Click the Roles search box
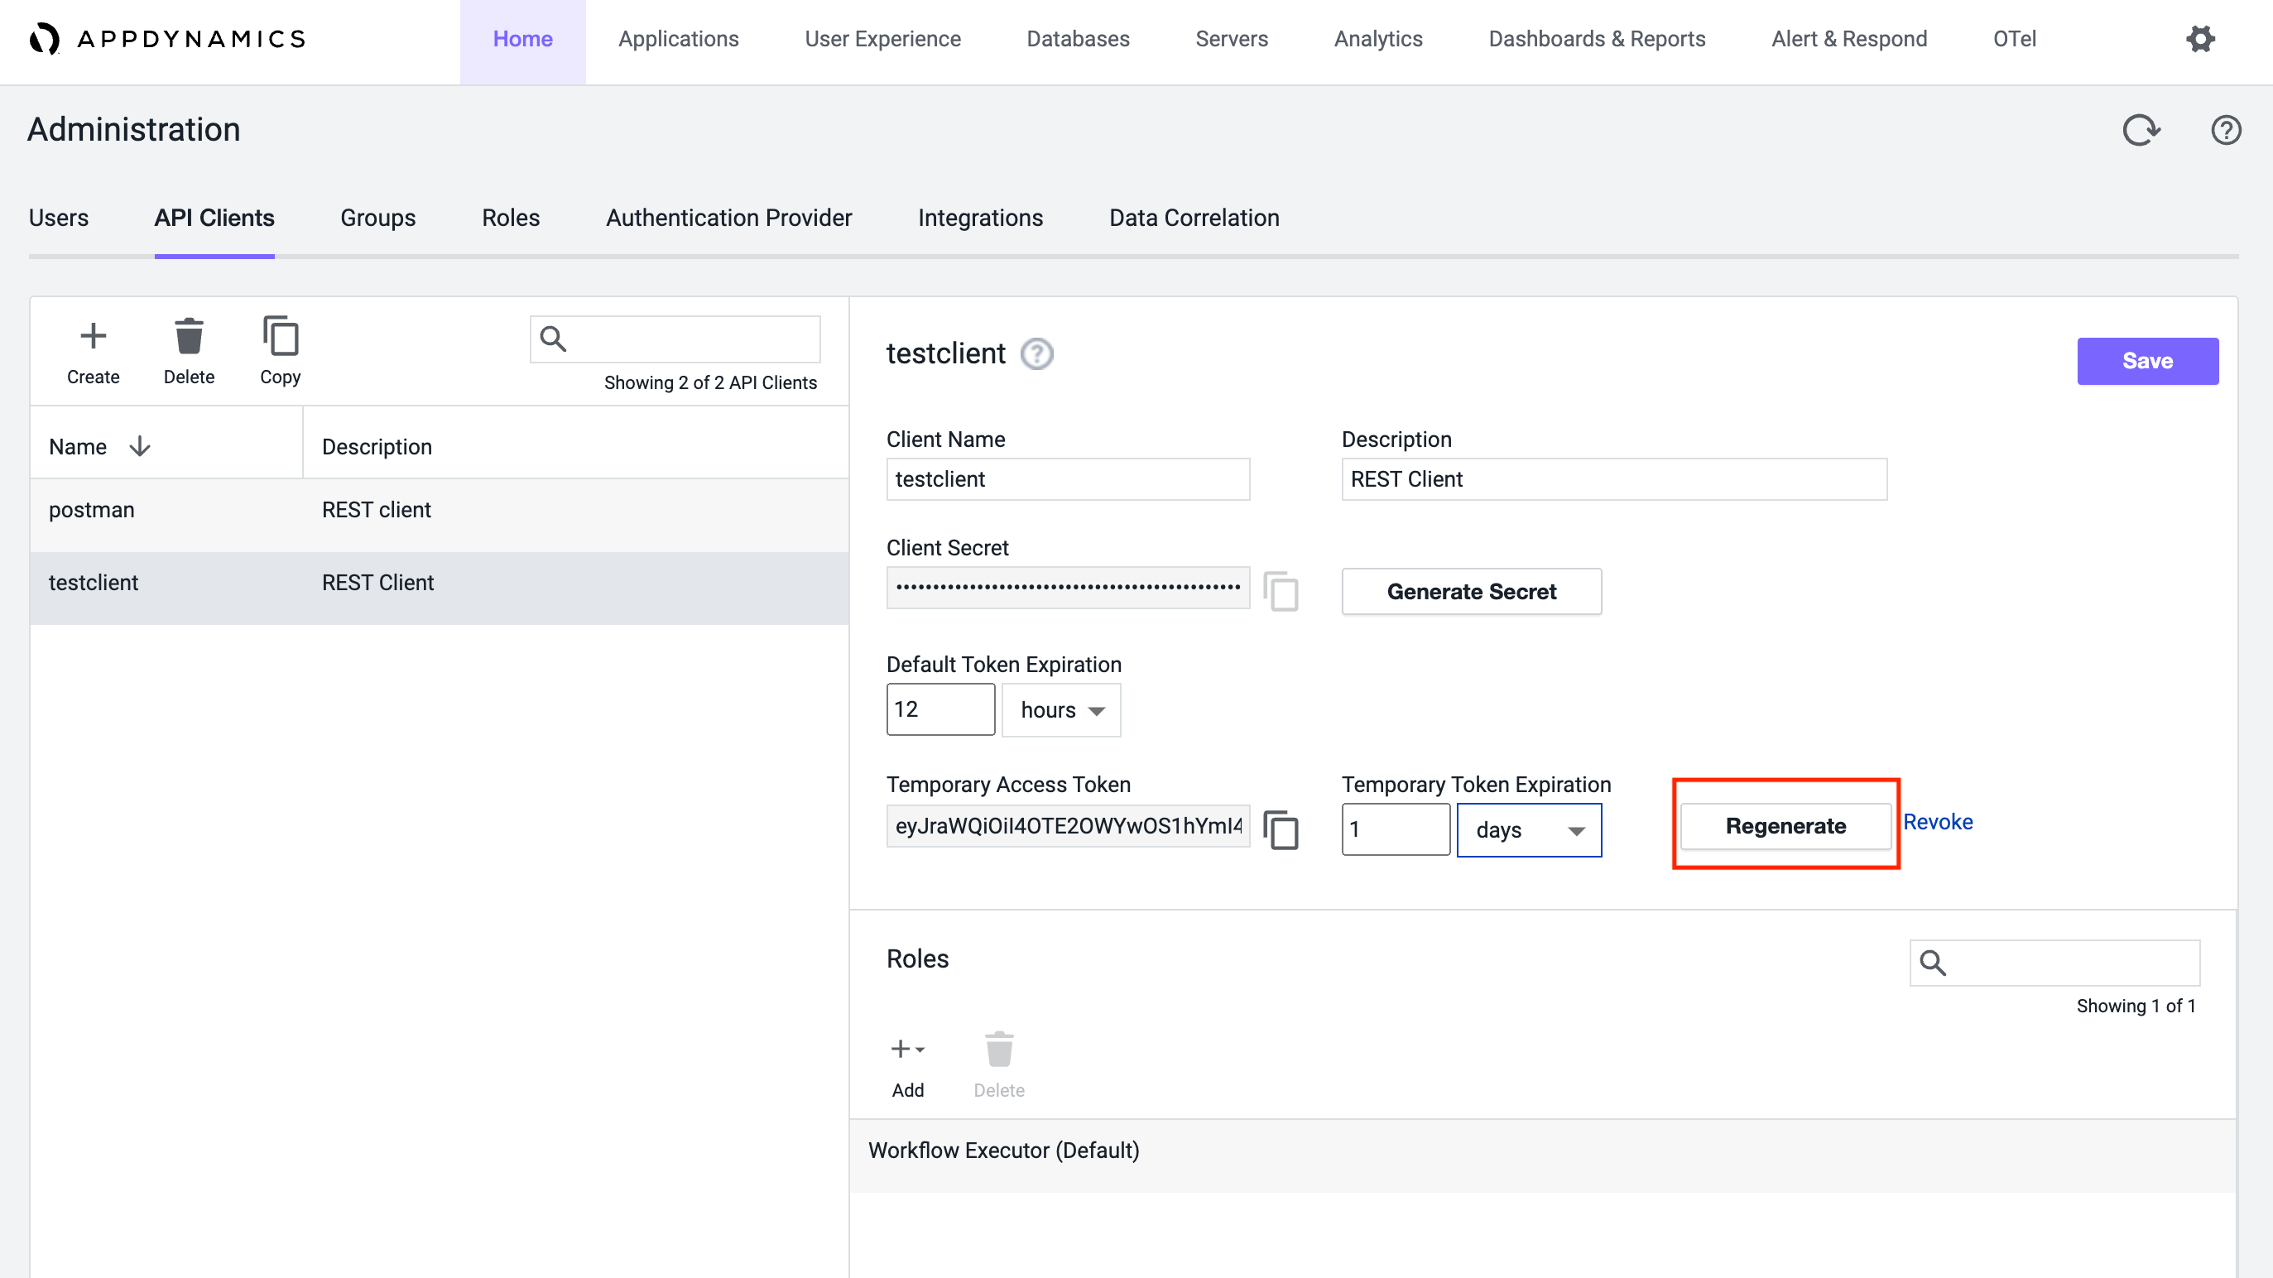This screenshot has height=1278, width=2273. point(2055,963)
